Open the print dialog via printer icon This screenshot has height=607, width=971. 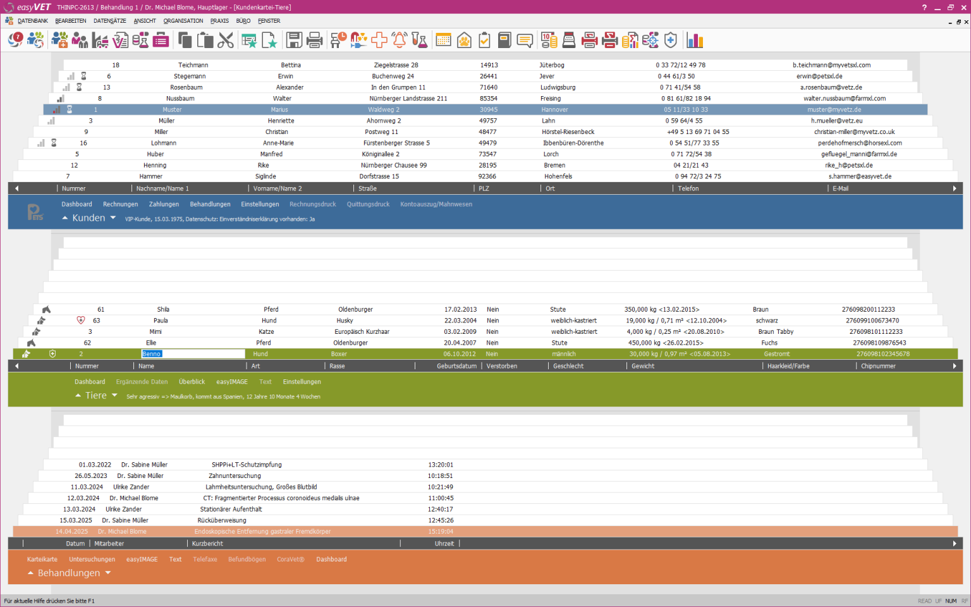coord(314,39)
